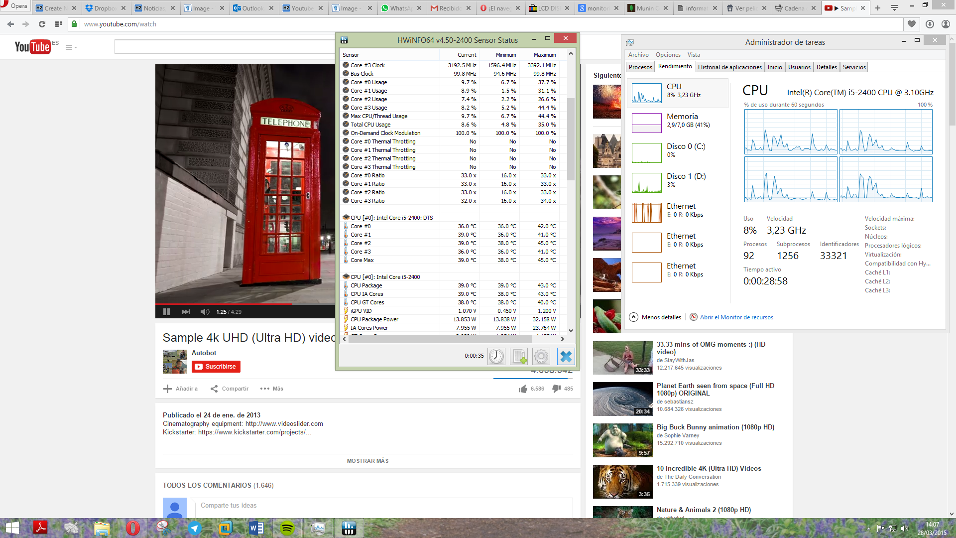Switch to the Servicios tab

click(854, 67)
